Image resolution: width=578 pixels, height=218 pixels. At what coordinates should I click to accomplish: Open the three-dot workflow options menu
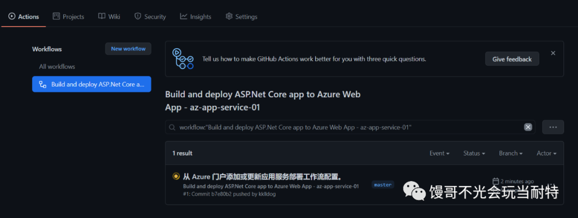coord(552,127)
